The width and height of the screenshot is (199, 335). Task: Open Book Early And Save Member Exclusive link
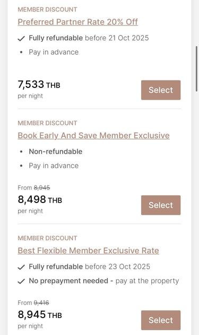click(x=93, y=136)
